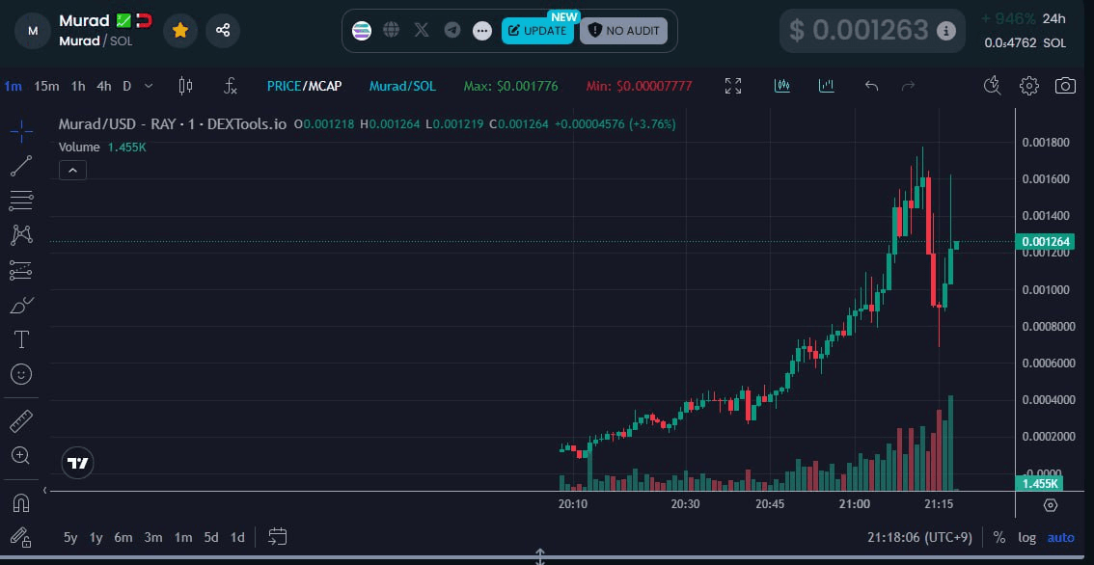Set the date range to 3m
The height and width of the screenshot is (565, 1094).
click(x=152, y=537)
